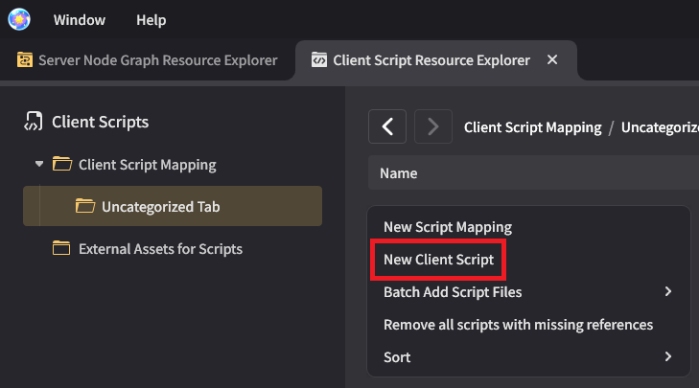Open External Assets for Scripts folder
This screenshot has height=388, width=699.
tap(160, 249)
